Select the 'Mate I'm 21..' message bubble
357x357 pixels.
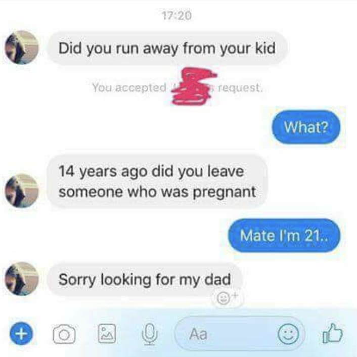(284, 236)
